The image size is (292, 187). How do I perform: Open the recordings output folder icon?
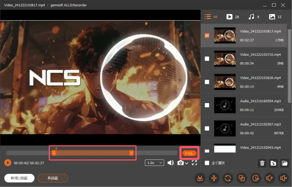284,163
